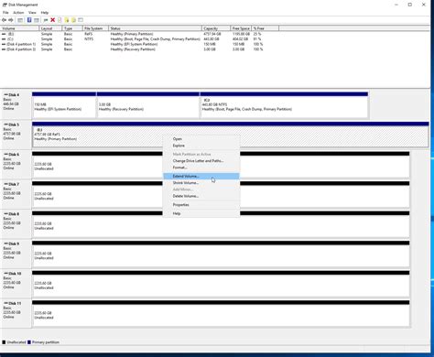The width and height of the screenshot is (434, 357).
Task: Click the ReFS file system cell
Action: 88,34
